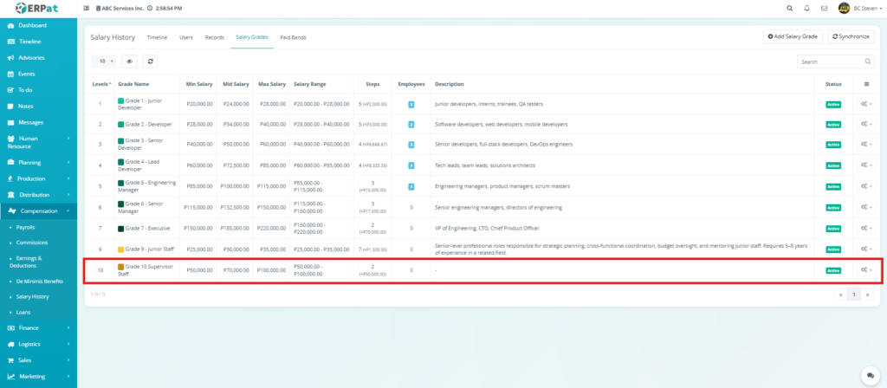Open the notifications bell
The height and width of the screenshot is (388, 887).
pos(807,8)
